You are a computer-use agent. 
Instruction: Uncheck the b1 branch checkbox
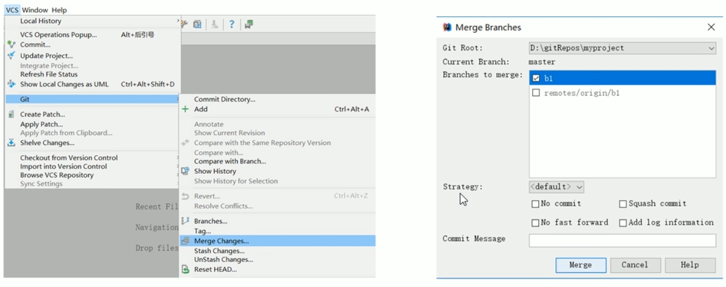click(x=536, y=79)
